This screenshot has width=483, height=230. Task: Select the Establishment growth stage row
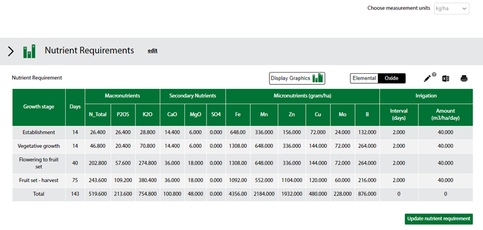242,133
